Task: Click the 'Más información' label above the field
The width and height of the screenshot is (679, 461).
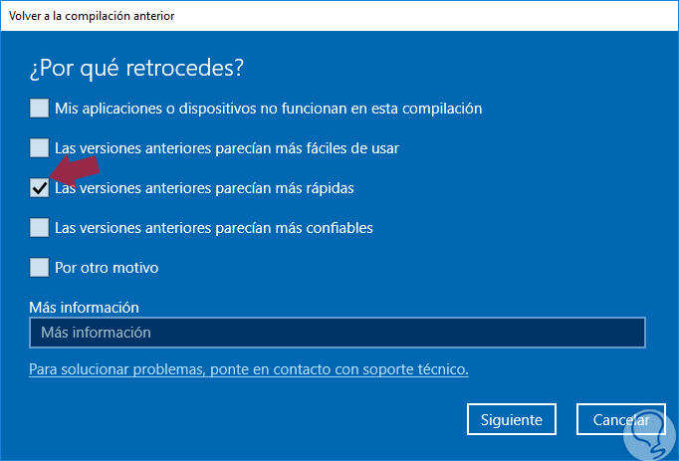Action: point(84,308)
